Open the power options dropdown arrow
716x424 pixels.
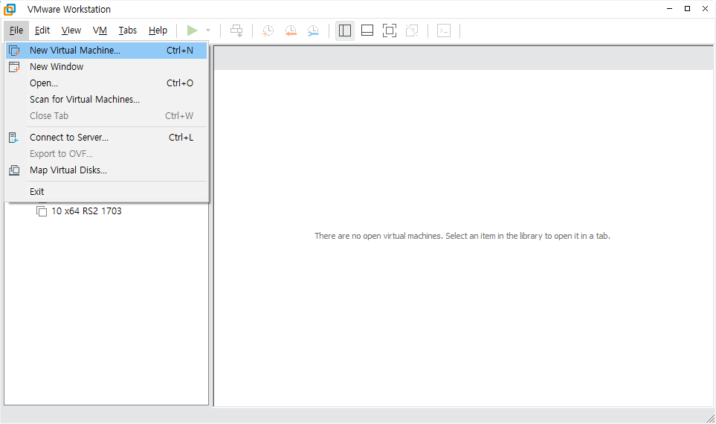(x=208, y=30)
